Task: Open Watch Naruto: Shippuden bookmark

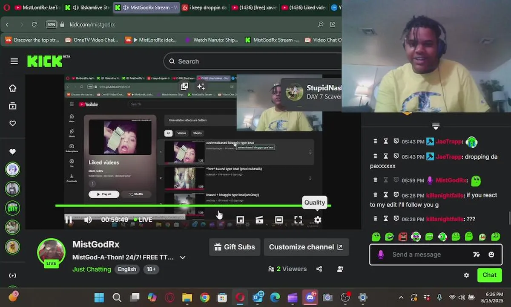Action: [211, 40]
